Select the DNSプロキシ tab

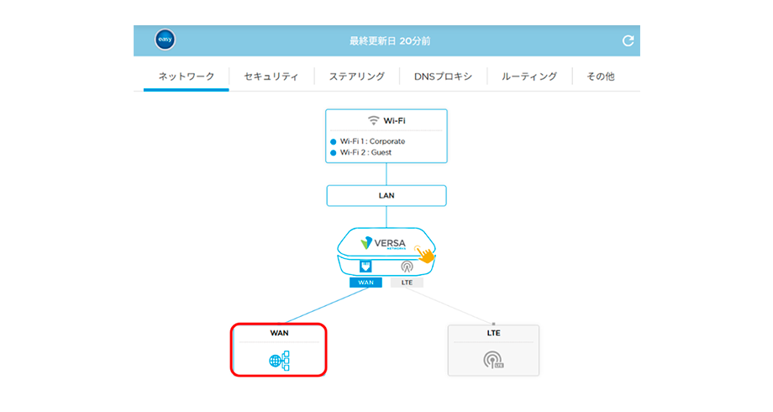(x=443, y=77)
